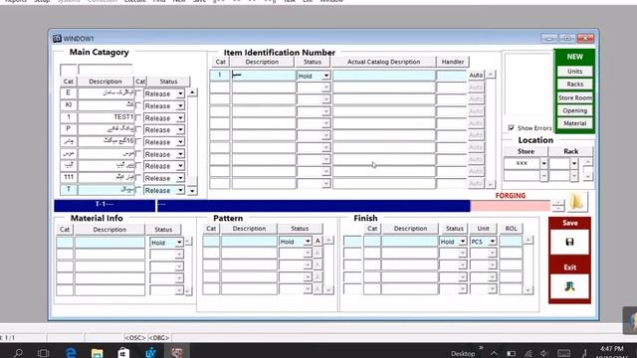Open the Hold dropdown in Material Info
The image size is (637, 358).
click(x=179, y=243)
